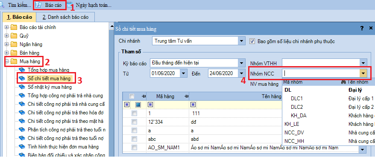Screen dimensions: 375x157
Task: Select the NCC_DV group entry
Action: tap(329, 133)
